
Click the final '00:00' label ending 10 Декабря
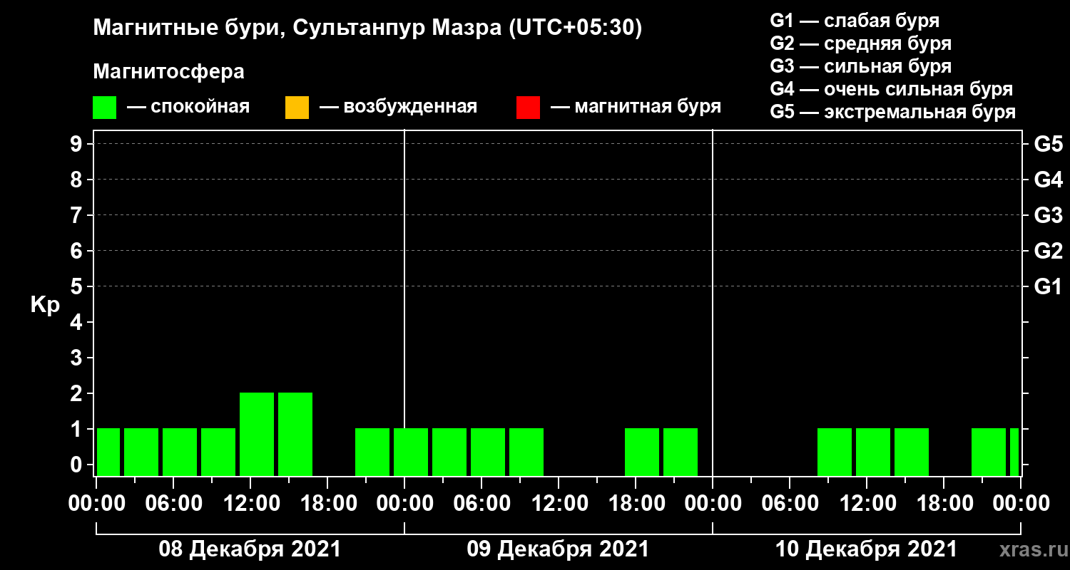click(x=1021, y=503)
